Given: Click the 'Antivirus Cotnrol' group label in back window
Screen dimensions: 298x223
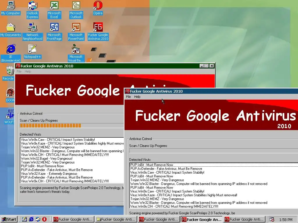Looking at the screenshot, I should pyautogui.click(x=31, y=114).
